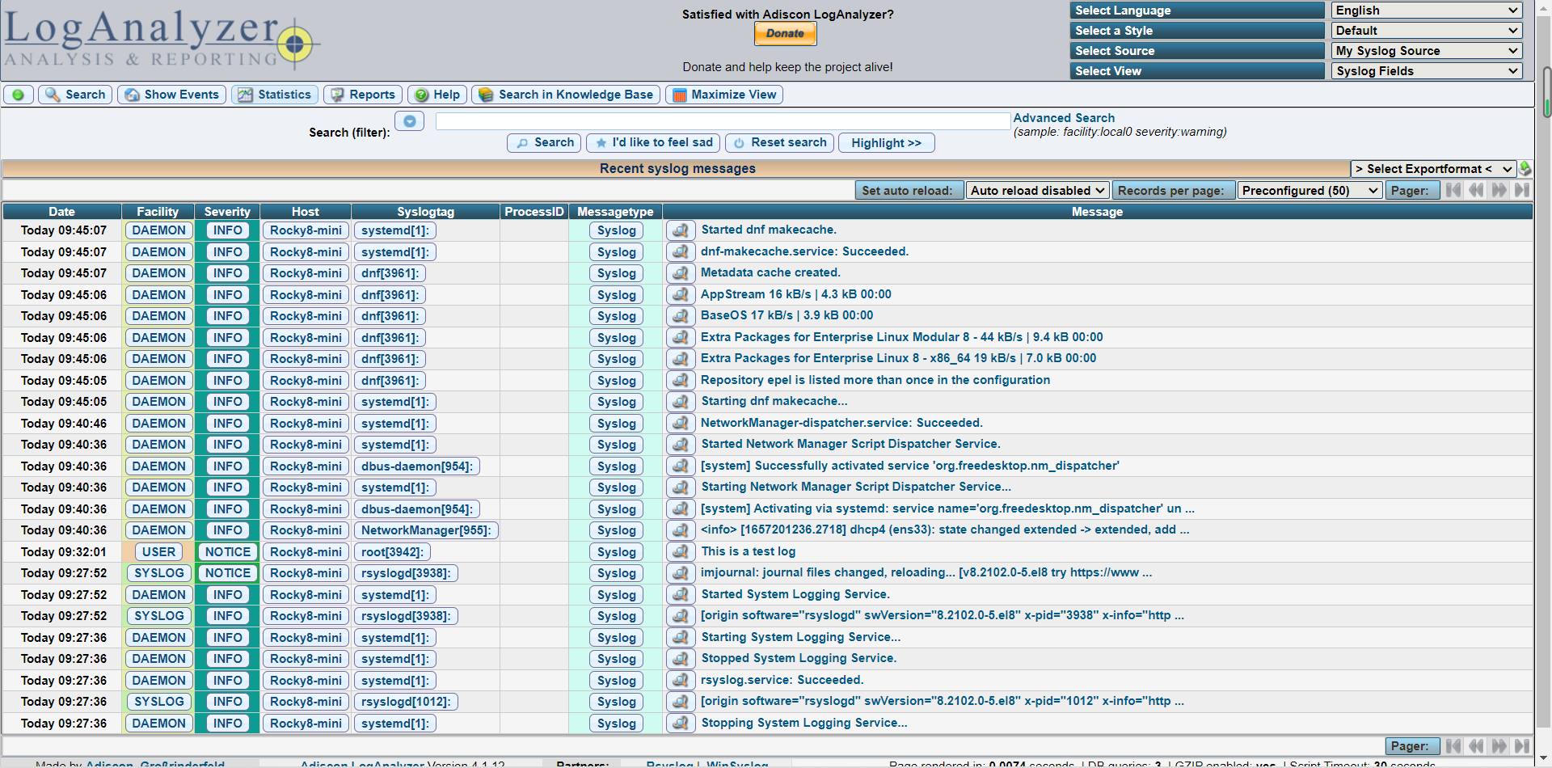Click into the Search filter input field
This screenshot has height=768, width=1552.
723,121
